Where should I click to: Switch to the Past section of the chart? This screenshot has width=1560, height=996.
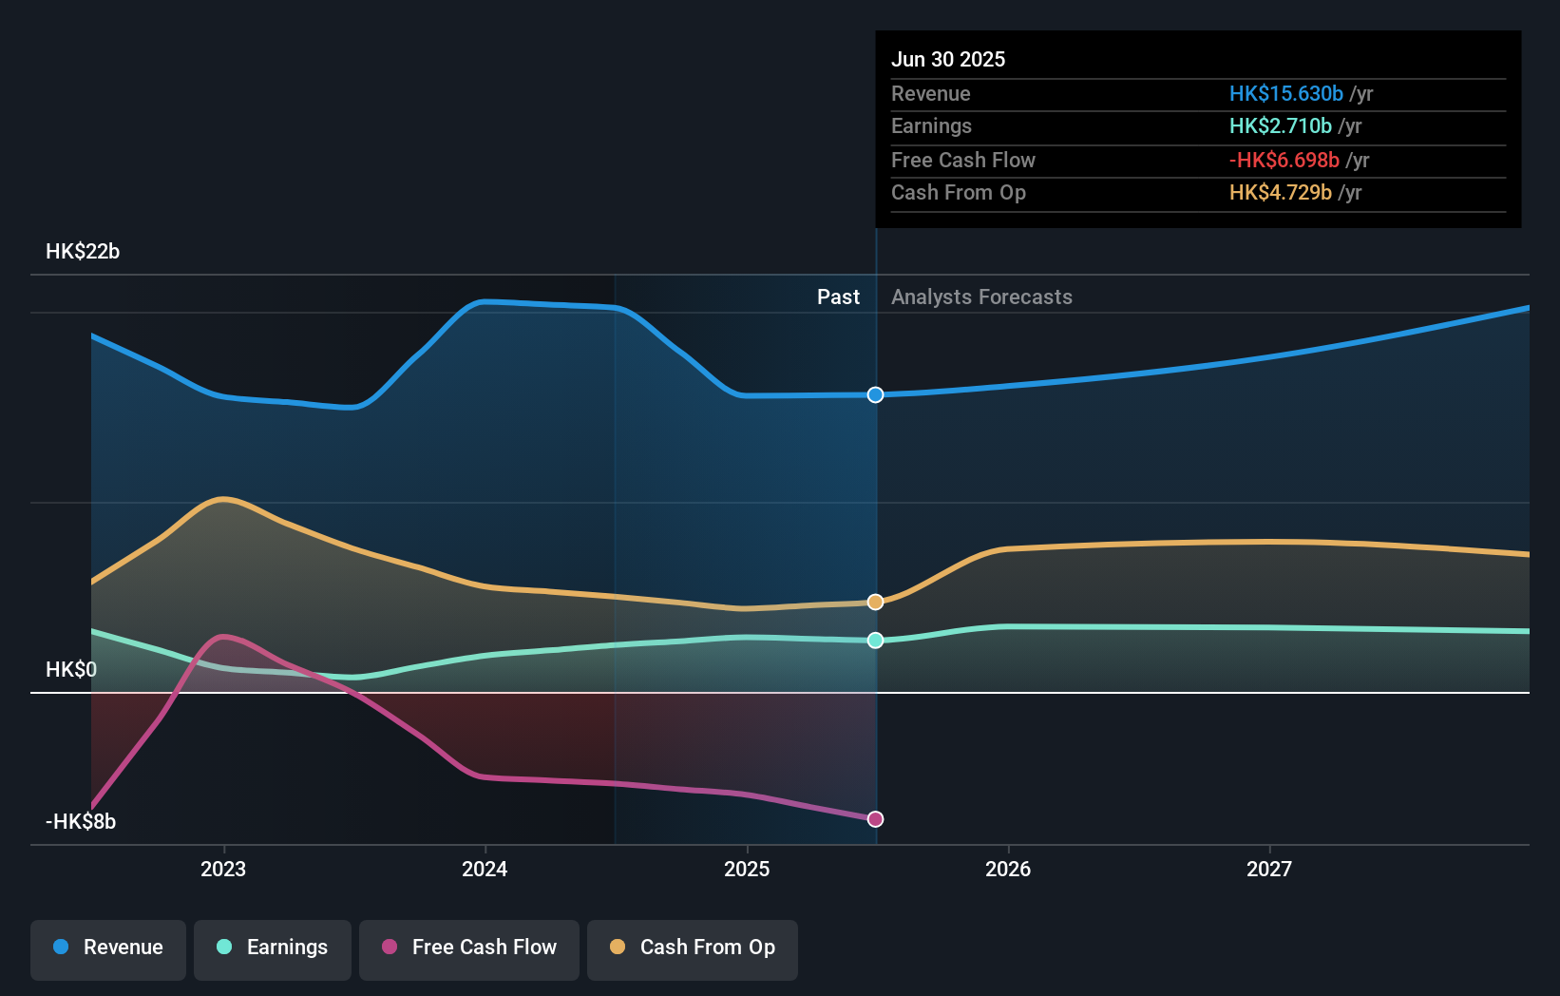coord(839,297)
